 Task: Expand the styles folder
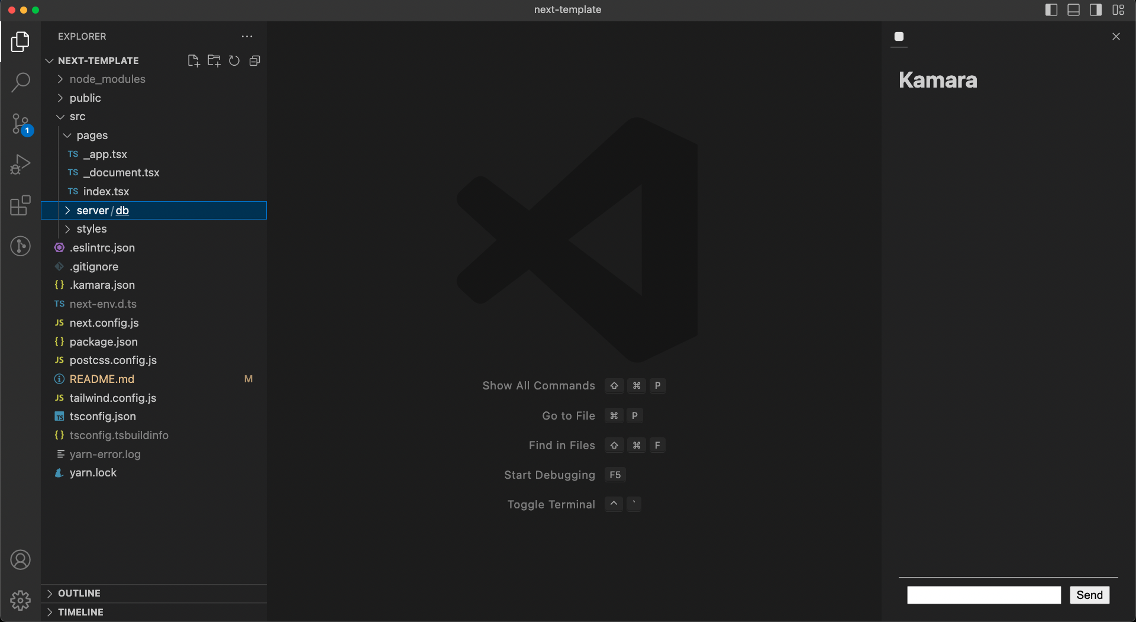(x=153, y=229)
